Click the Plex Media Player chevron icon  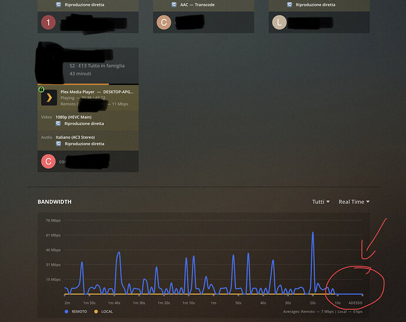point(49,98)
